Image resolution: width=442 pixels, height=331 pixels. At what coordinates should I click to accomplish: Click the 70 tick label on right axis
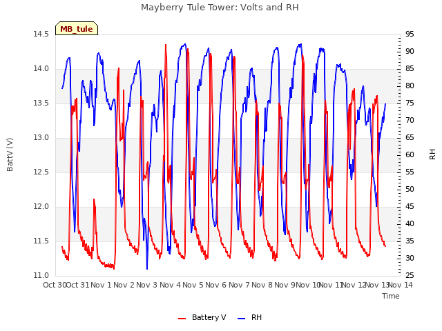coord(410,121)
